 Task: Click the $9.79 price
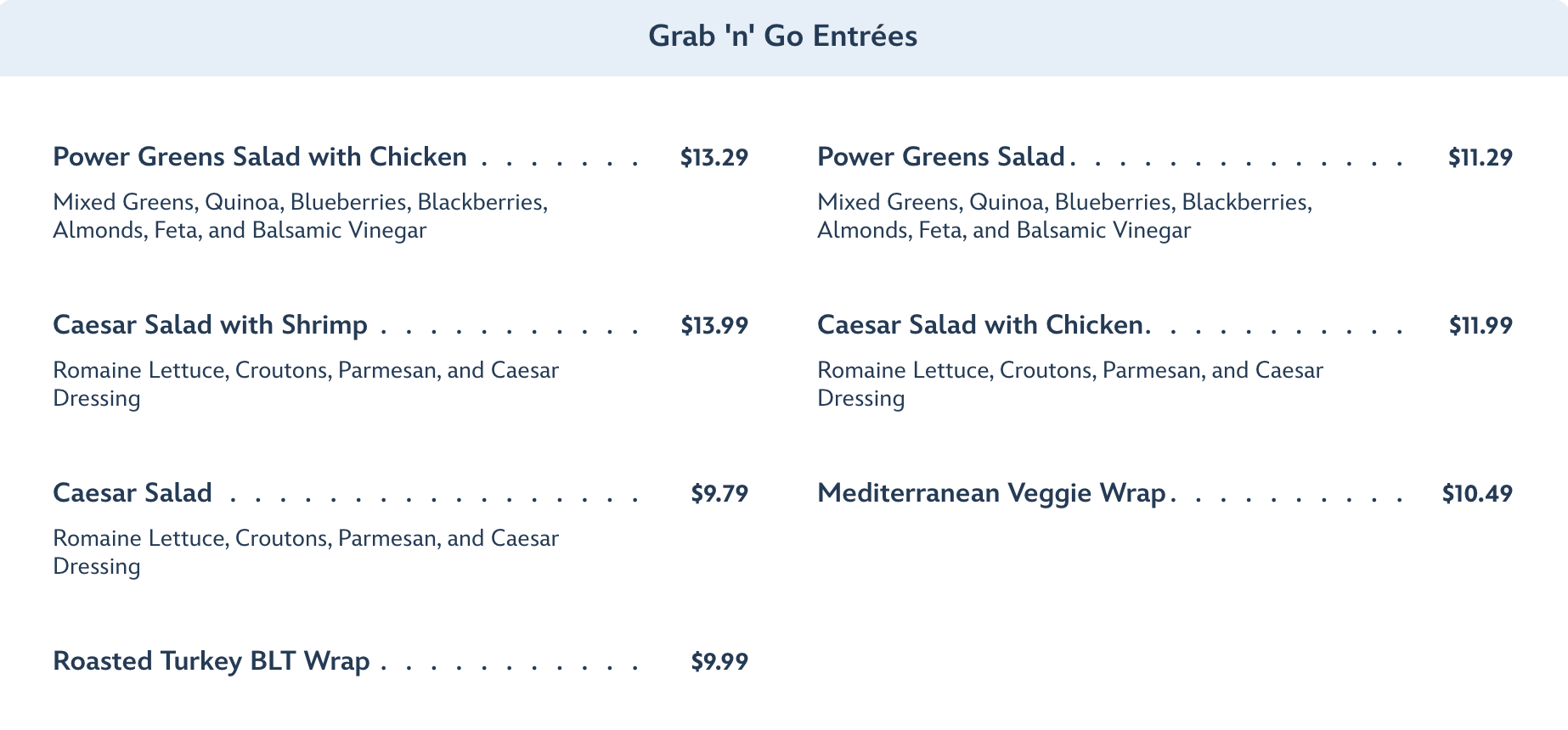[x=719, y=494]
